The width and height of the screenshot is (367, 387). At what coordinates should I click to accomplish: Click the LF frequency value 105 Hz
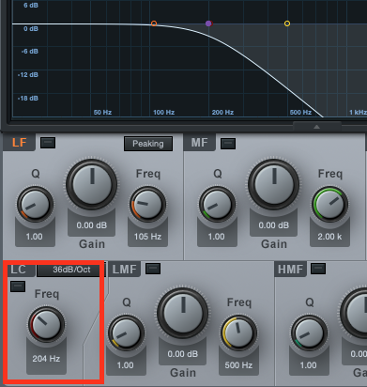click(x=147, y=237)
